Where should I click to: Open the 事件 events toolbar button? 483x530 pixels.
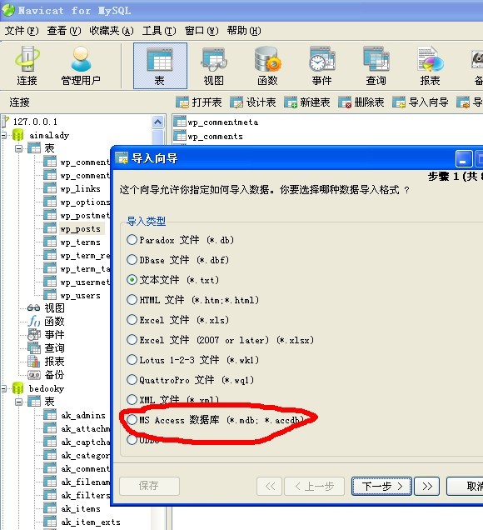coord(322,66)
